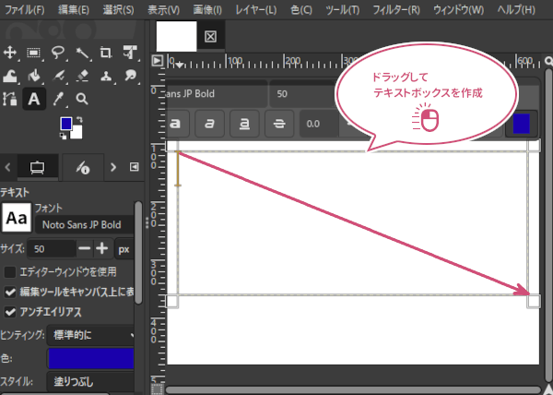Open 画像(I) menu
The image size is (553, 395).
point(207,9)
